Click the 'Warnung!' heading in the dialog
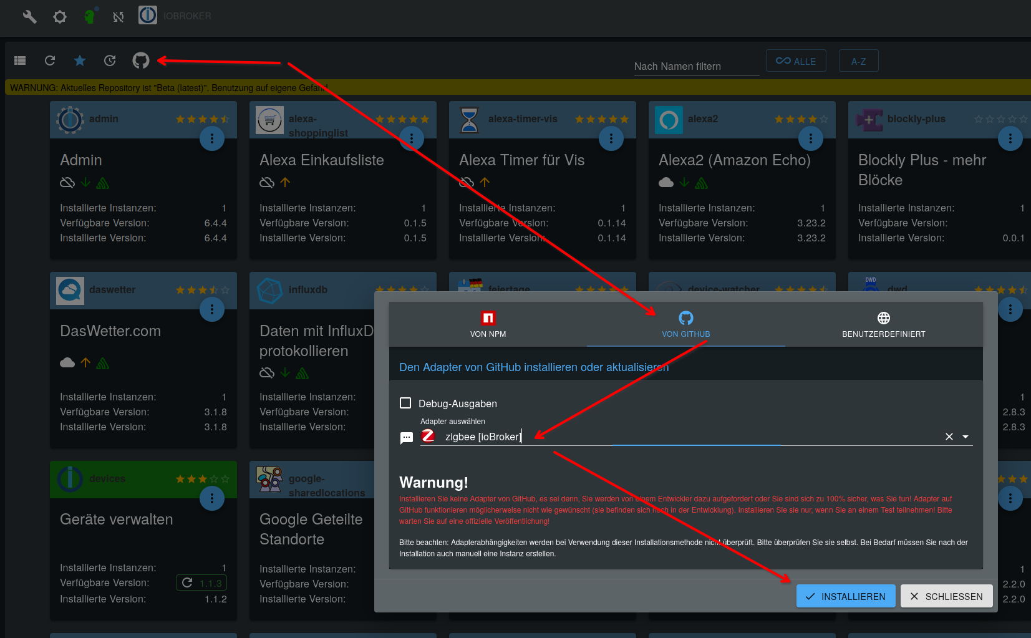The height and width of the screenshot is (638, 1031). tap(433, 482)
